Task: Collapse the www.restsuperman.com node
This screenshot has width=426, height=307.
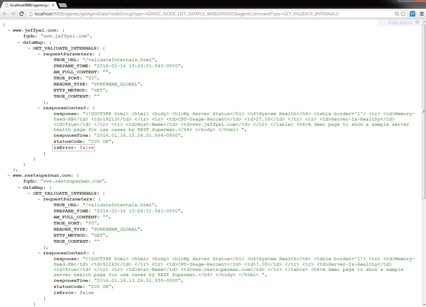Action: [x=9, y=175]
